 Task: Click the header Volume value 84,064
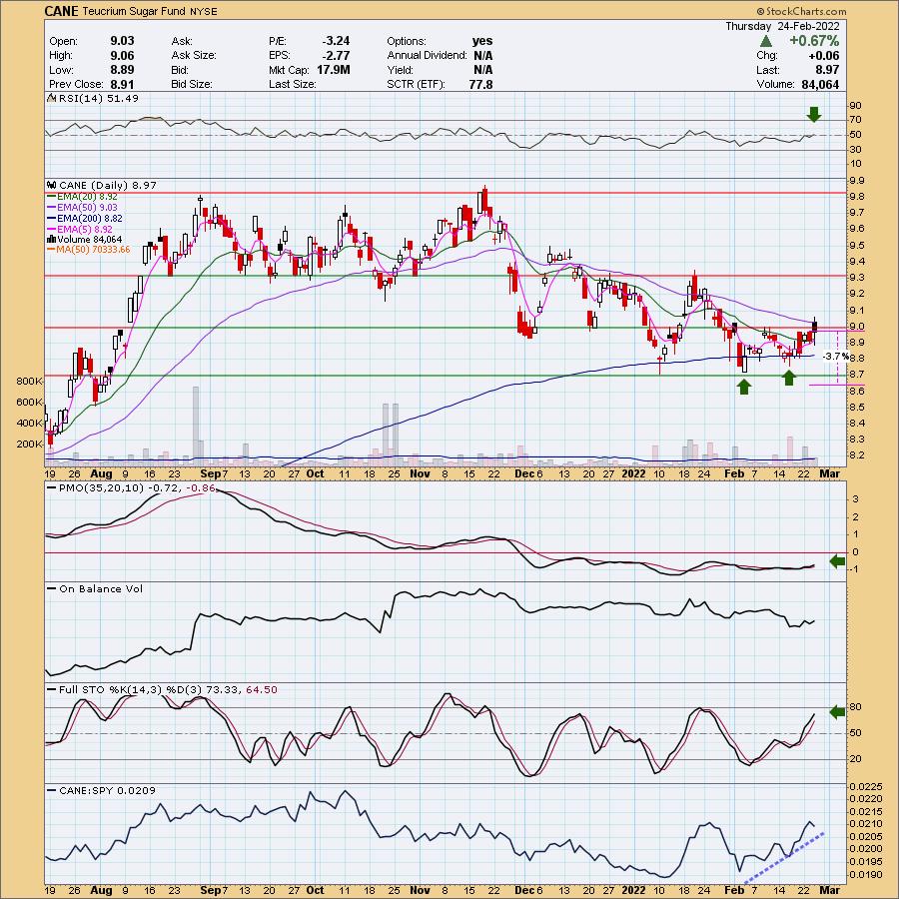[x=820, y=84]
